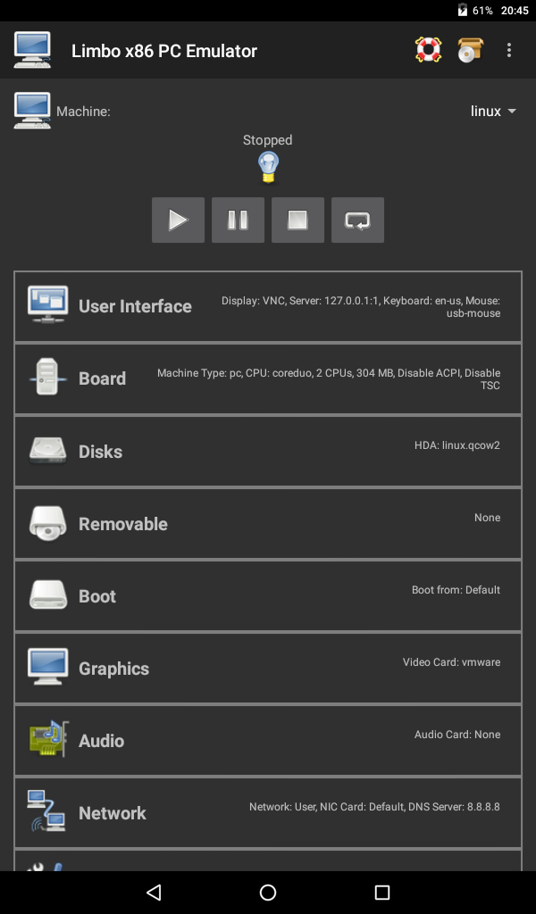Pause the virtual machine
The width and height of the screenshot is (536, 914).
(238, 220)
